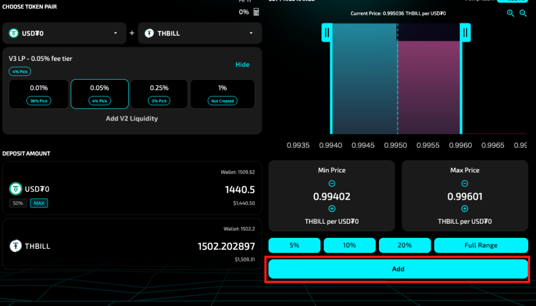Increase Max Price with plus icon
Viewport: 536px width, 306px height.
[464, 209]
